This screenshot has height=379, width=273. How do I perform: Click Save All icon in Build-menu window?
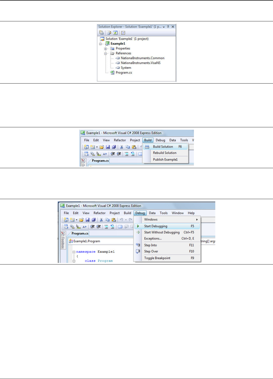point(114,147)
